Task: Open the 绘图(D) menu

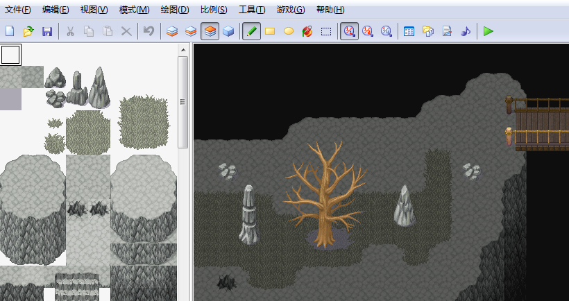Action: pos(175,10)
